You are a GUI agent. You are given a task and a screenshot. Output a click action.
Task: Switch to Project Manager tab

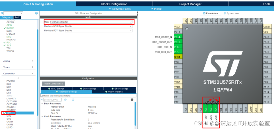coord(190,4)
